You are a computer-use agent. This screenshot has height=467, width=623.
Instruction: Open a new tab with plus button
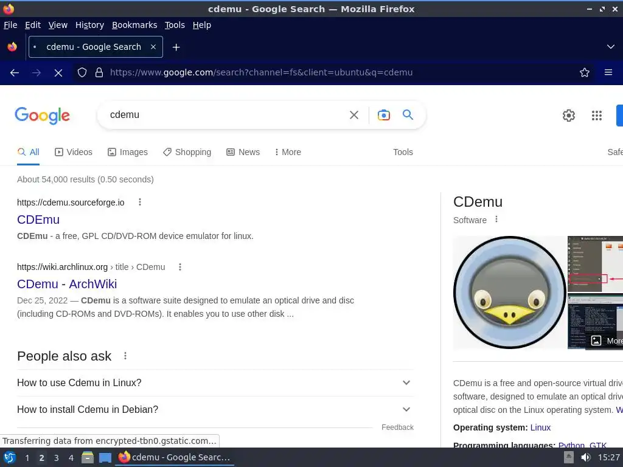(x=176, y=47)
